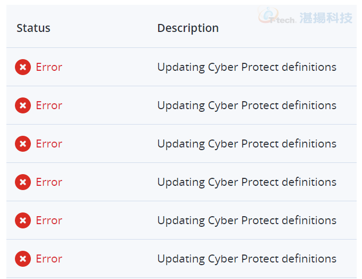Click the third row's red error icon

(x=23, y=144)
